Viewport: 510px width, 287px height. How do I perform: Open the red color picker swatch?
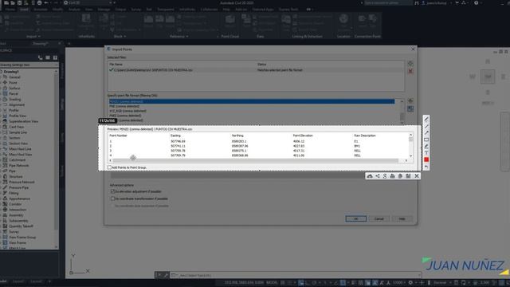(x=426, y=159)
